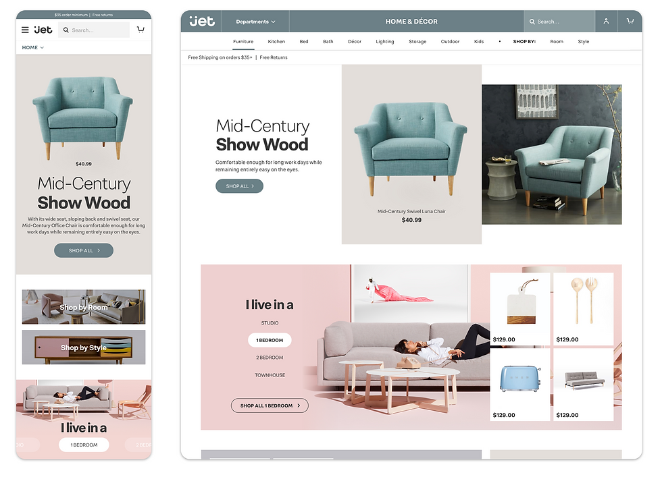Choose the STUDIO living option
Image resolution: width=662 pixels, height=477 pixels.
[x=270, y=323]
